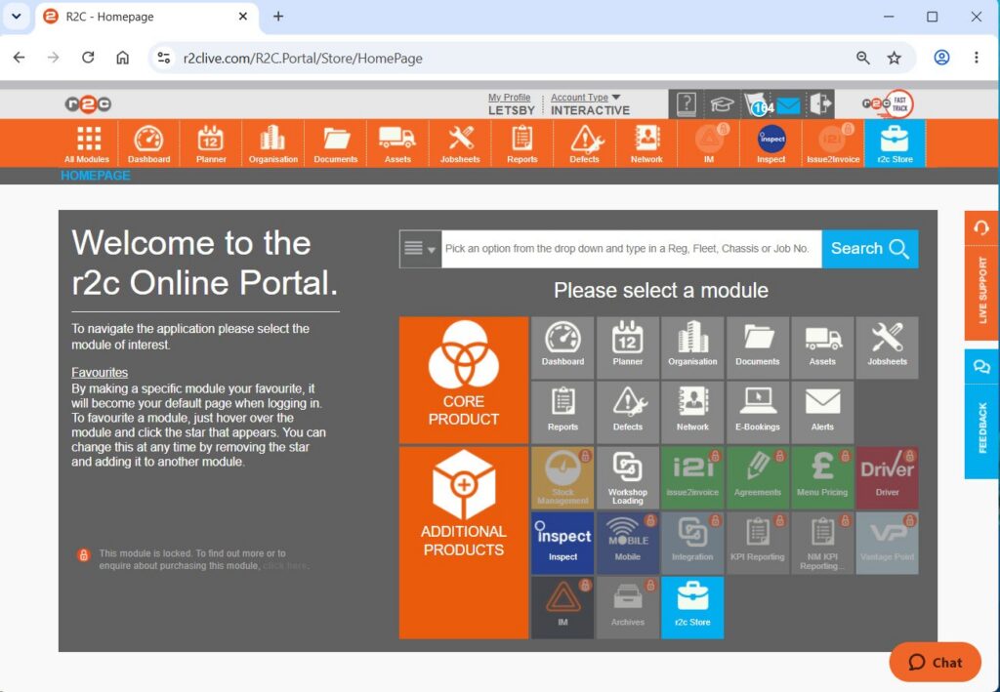Open the E-Bookings module tile
The height and width of the screenshot is (692, 1000).
pyautogui.click(x=758, y=412)
